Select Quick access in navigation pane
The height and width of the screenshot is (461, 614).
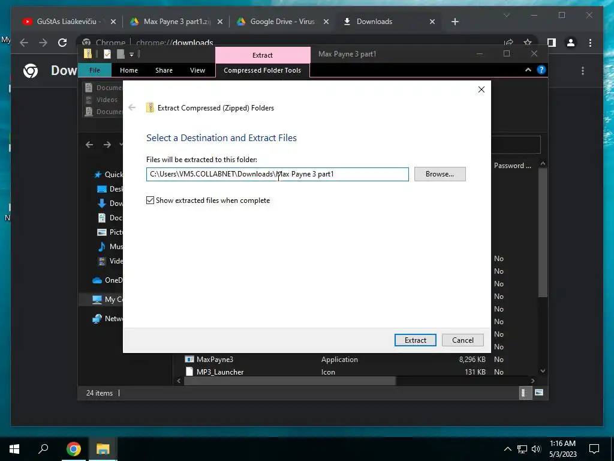pos(108,175)
